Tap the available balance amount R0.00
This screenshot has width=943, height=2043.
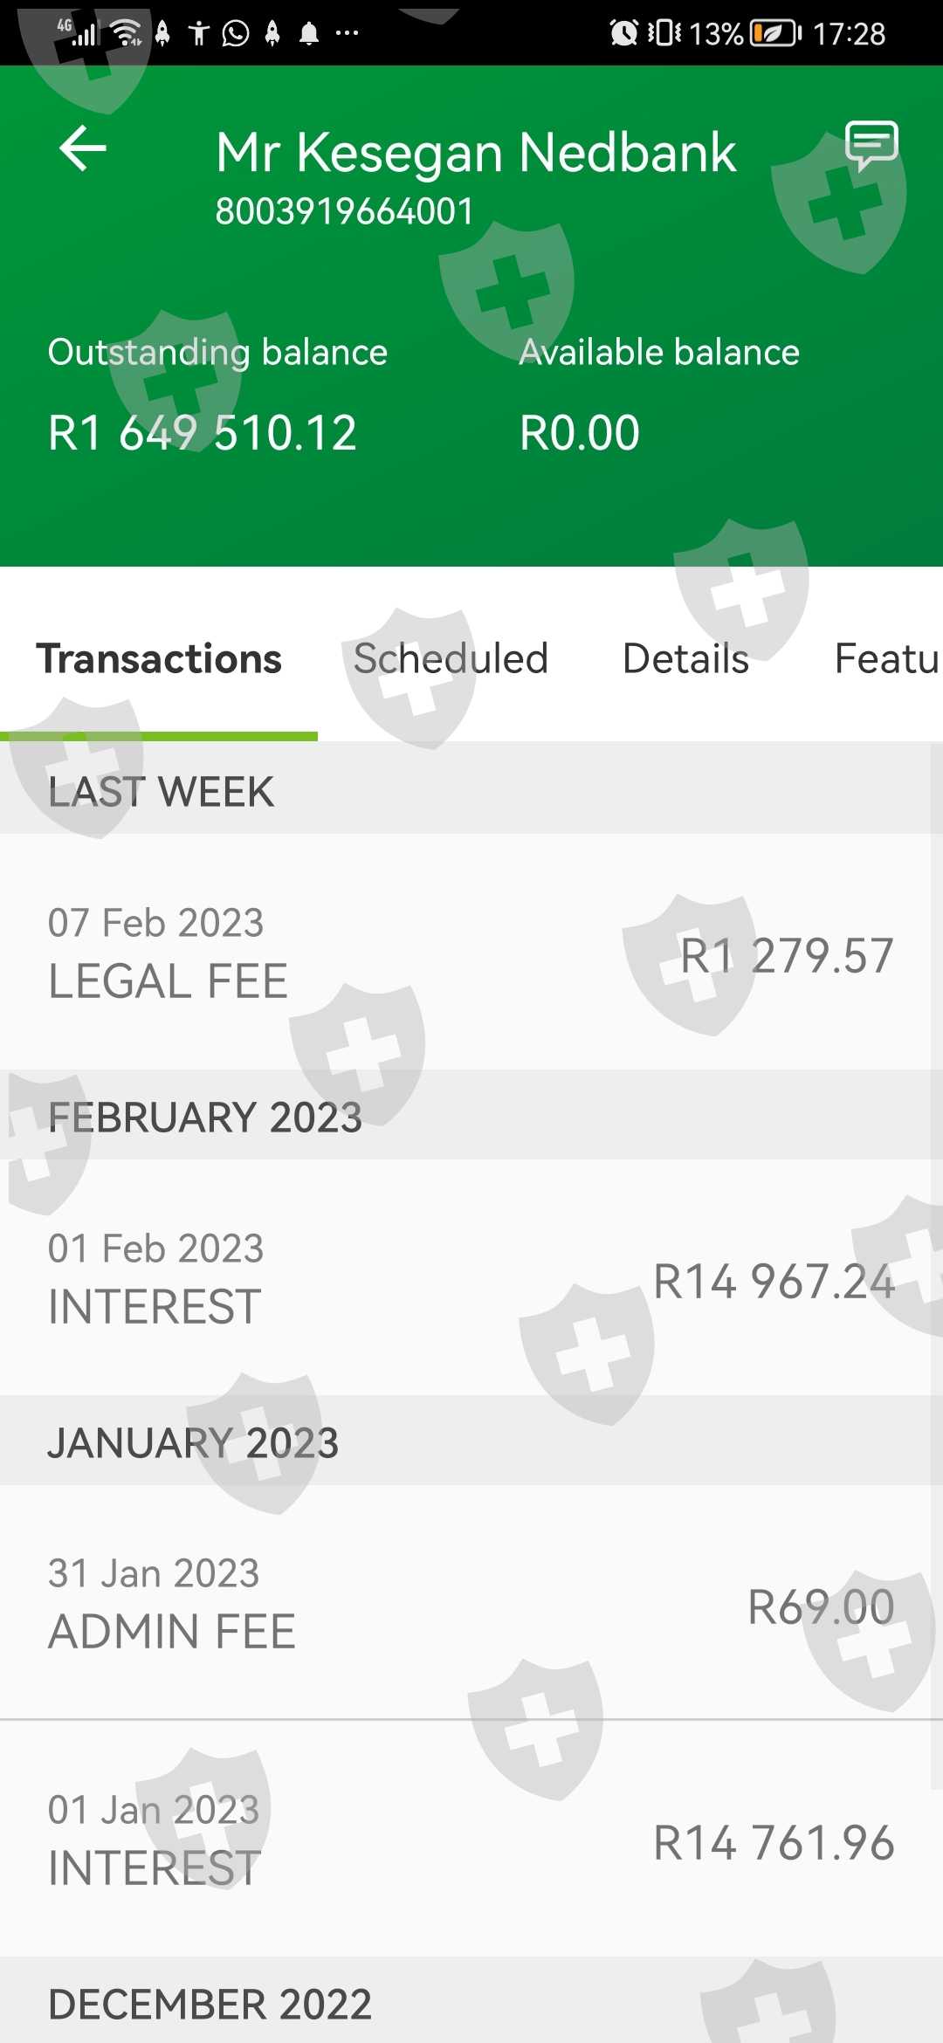point(580,433)
